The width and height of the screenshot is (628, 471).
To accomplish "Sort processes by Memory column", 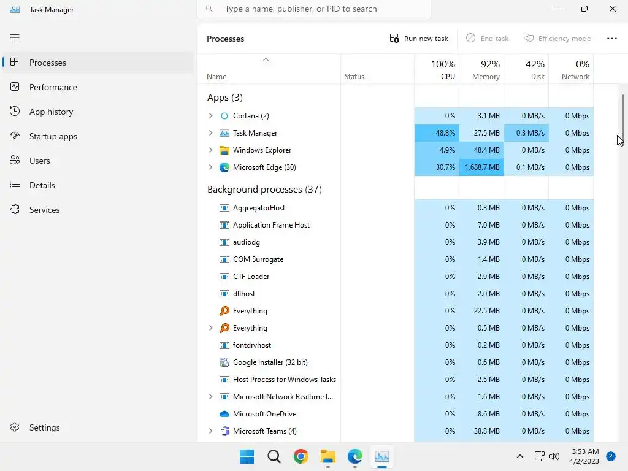I will point(481,69).
